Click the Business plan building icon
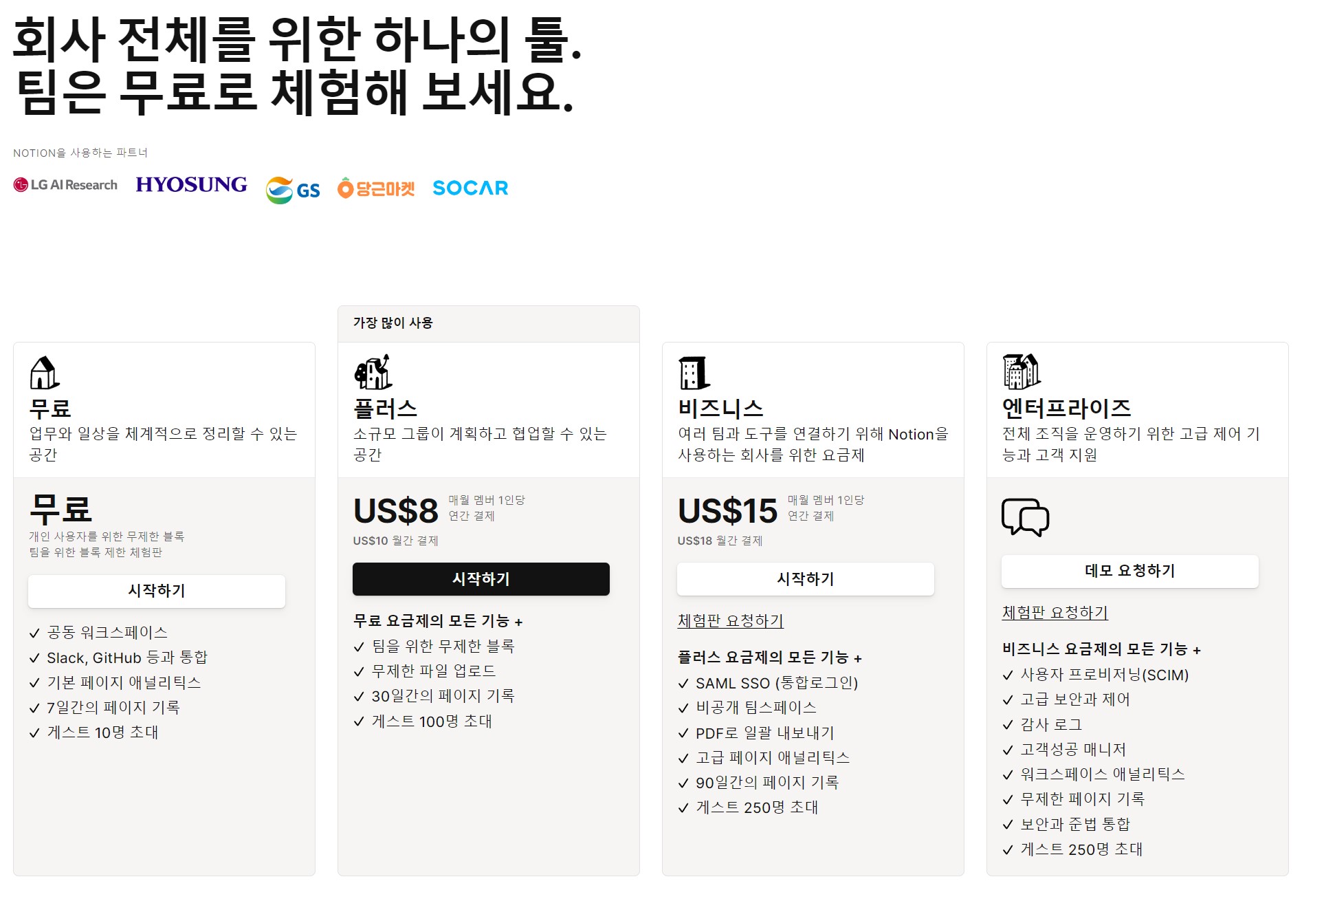The image size is (1324, 901). [694, 373]
